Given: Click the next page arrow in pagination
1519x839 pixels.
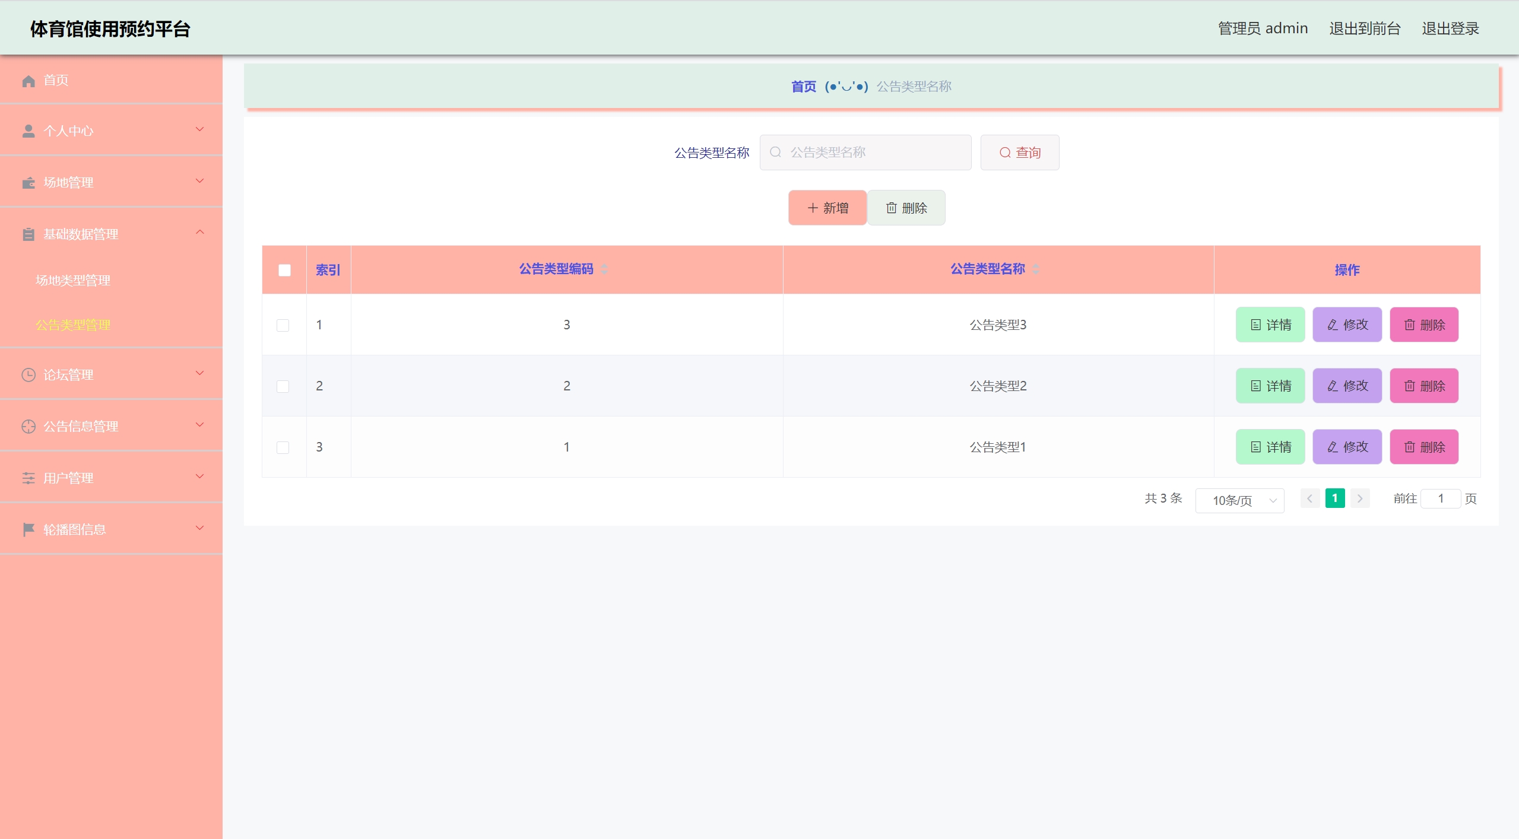Looking at the screenshot, I should (1359, 498).
